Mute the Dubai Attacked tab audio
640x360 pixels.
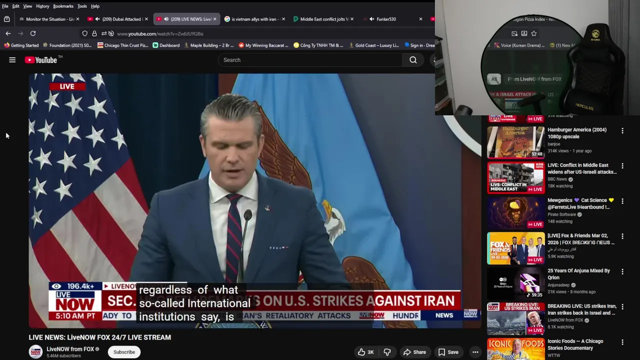pyautogui.click(x=97, y=19)
